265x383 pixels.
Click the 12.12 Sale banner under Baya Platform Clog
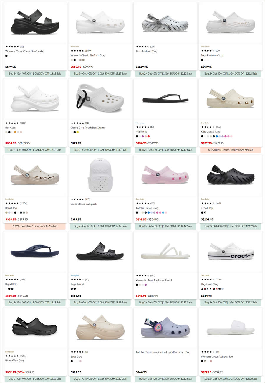pyautogui.click(x=231, y=74)
